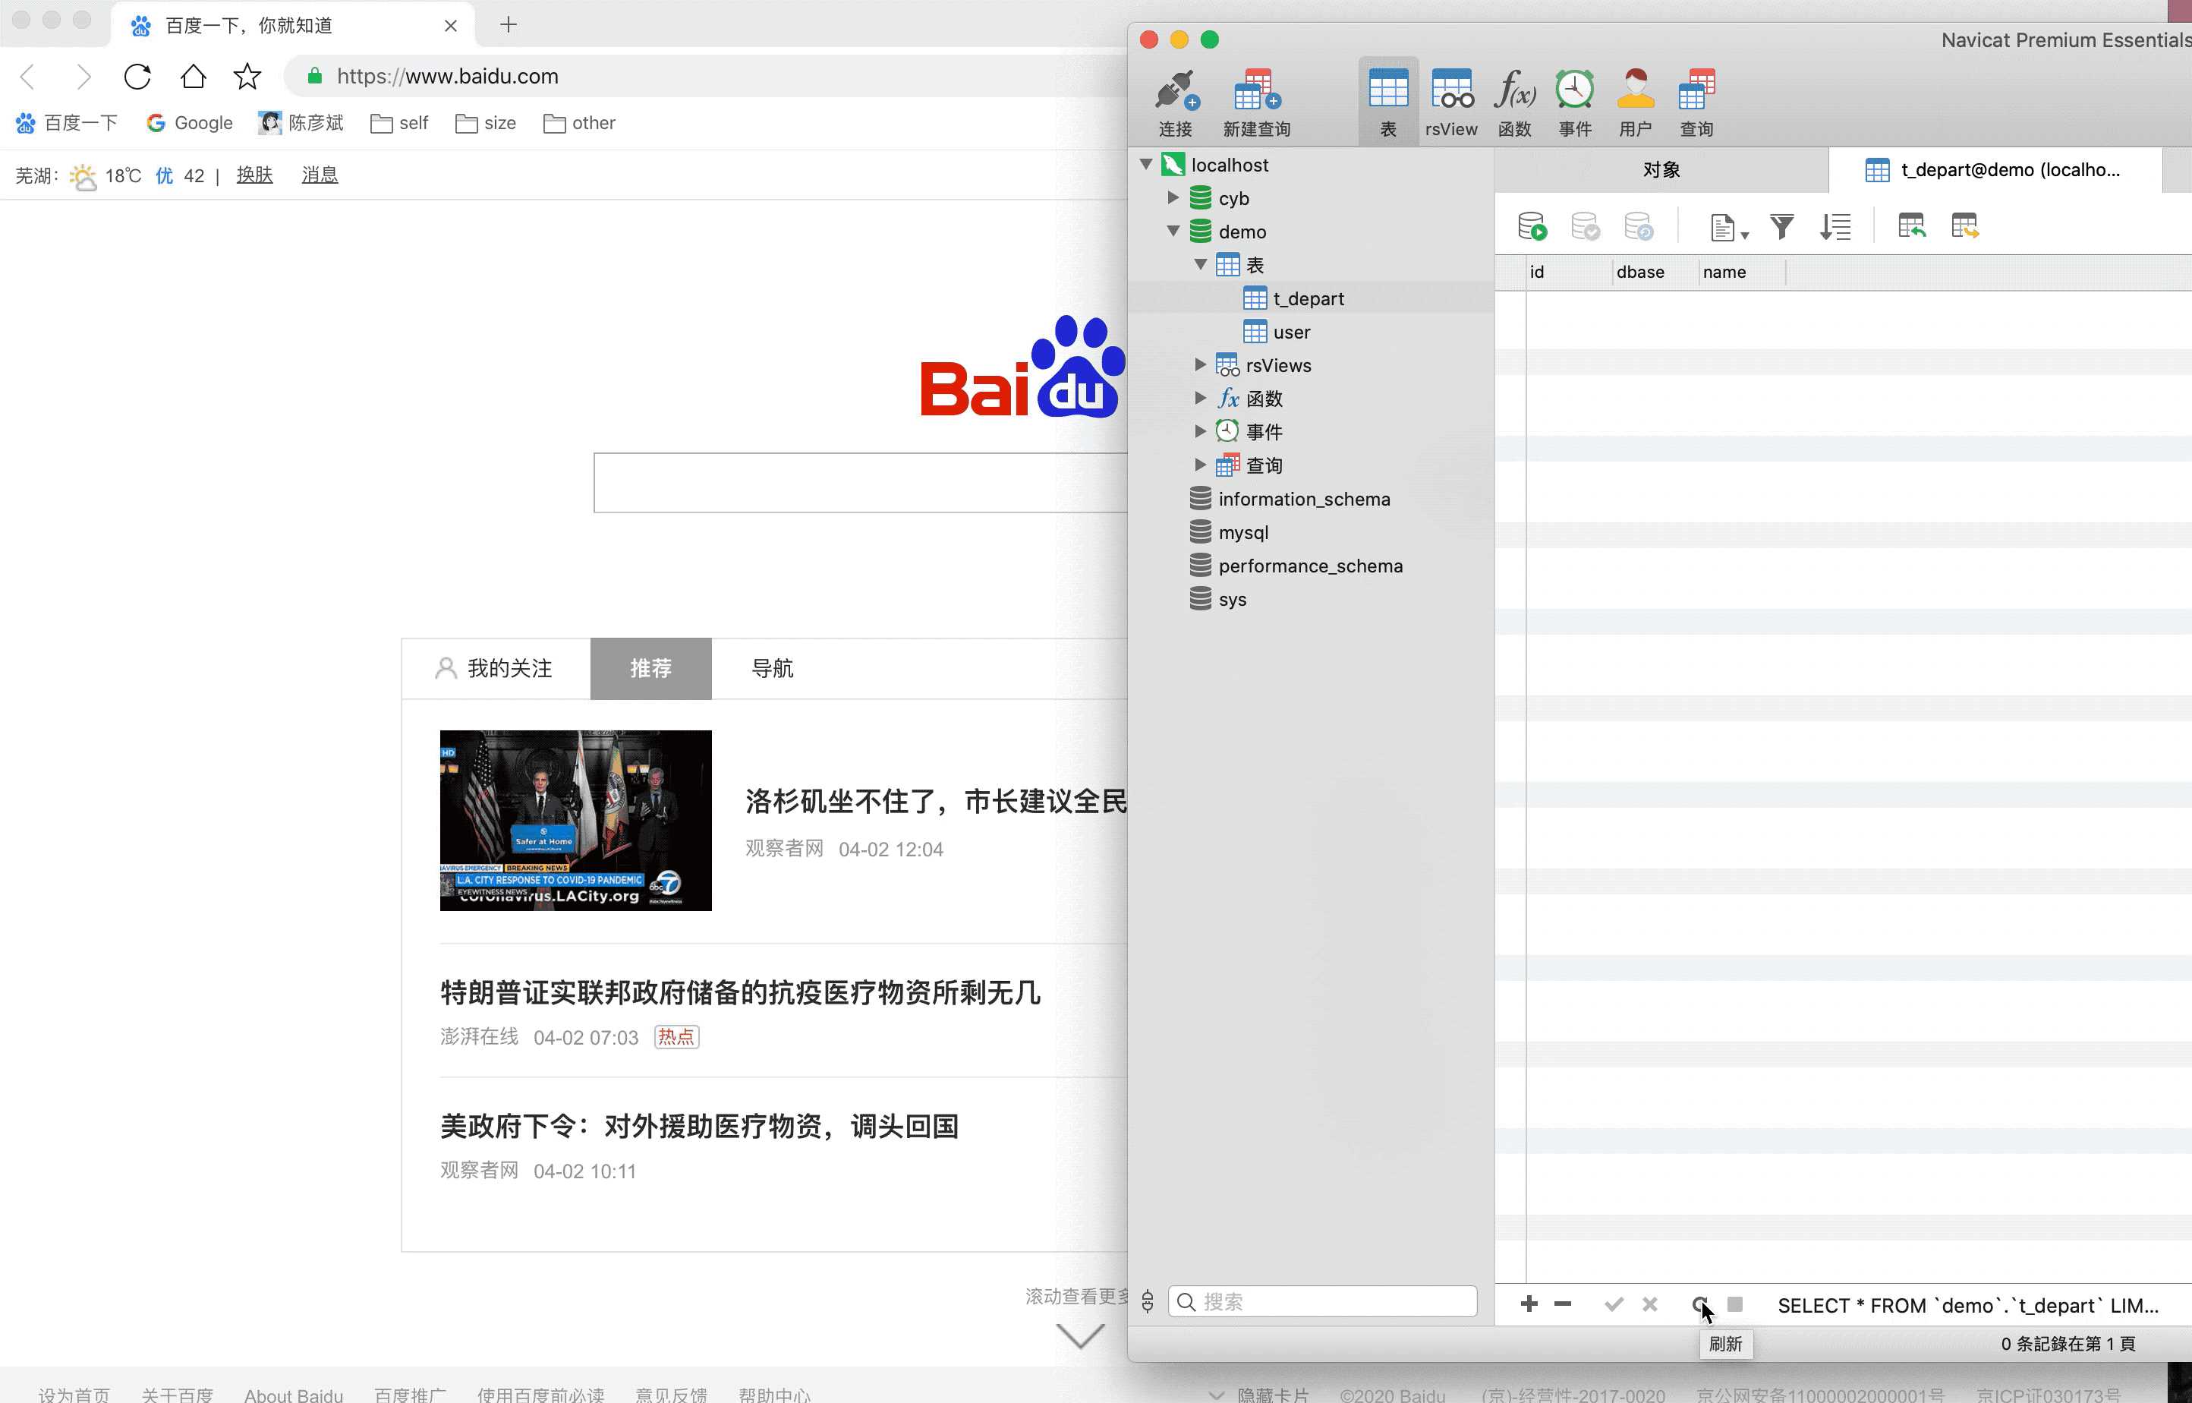Click the name column header
Screen dimensions: 2192x1403
coord(1741,272)
